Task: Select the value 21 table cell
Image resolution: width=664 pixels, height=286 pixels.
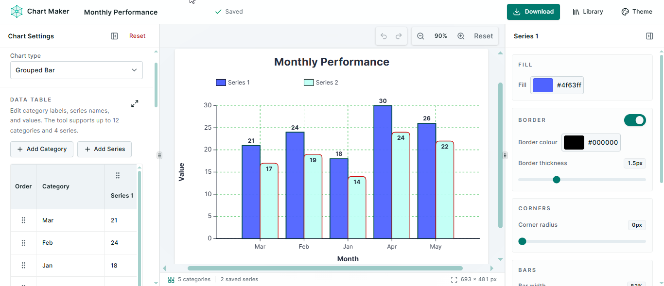Action: coord(121,220)
